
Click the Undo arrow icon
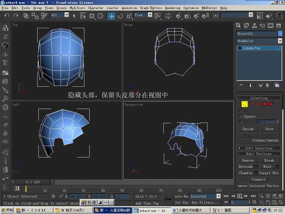coord(7,16)
